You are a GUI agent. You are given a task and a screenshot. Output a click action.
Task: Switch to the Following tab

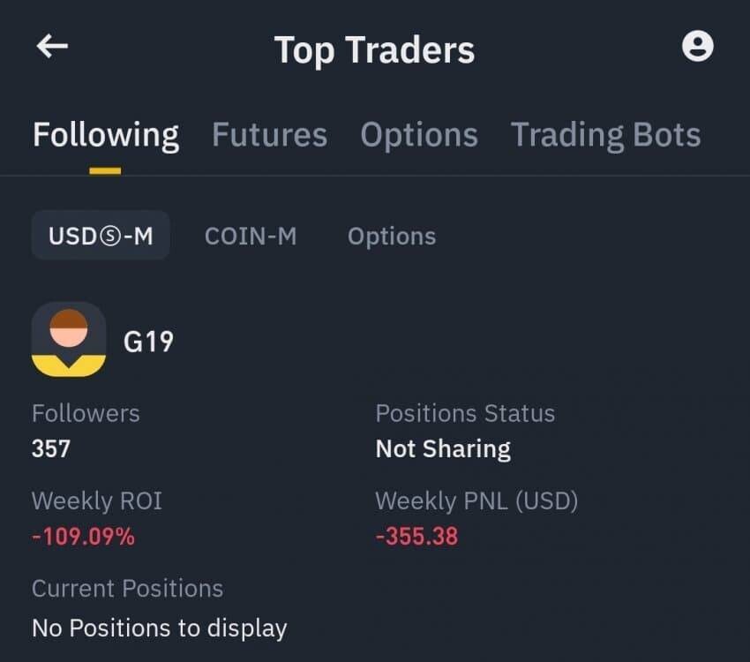(x=106, y=135)
